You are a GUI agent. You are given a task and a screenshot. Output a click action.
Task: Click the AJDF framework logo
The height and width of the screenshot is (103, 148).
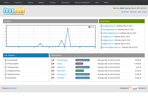(133, 88)
